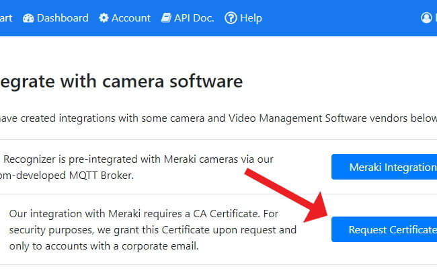Open the user profile avatar icon
Viewport: 437px width, 269px height.
pyautogui.click(x=426, y=18)
